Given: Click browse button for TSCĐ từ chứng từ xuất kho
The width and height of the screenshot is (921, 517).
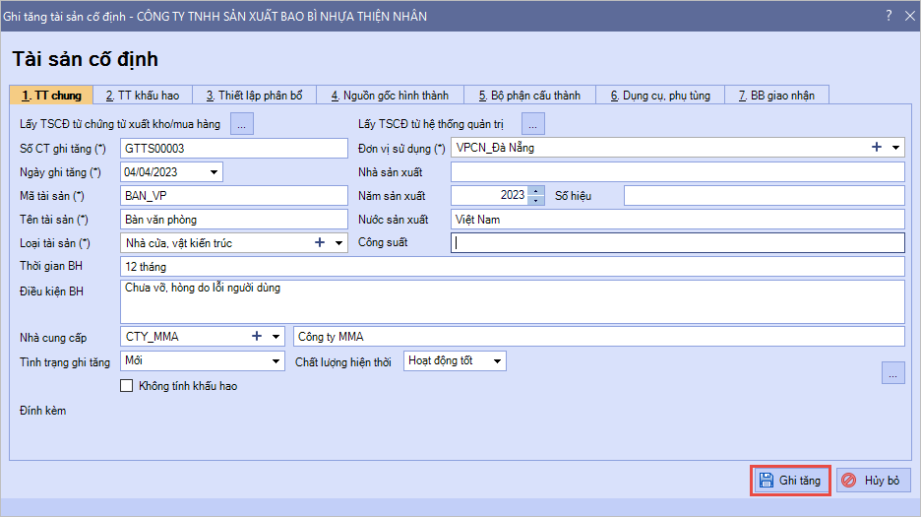Looking at the screenshot, I should coord(242,124).
